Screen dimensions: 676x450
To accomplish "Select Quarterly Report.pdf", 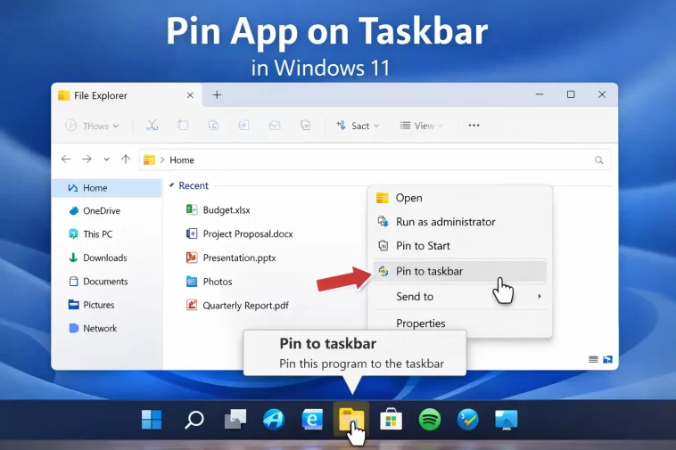I will click(237, 306).
